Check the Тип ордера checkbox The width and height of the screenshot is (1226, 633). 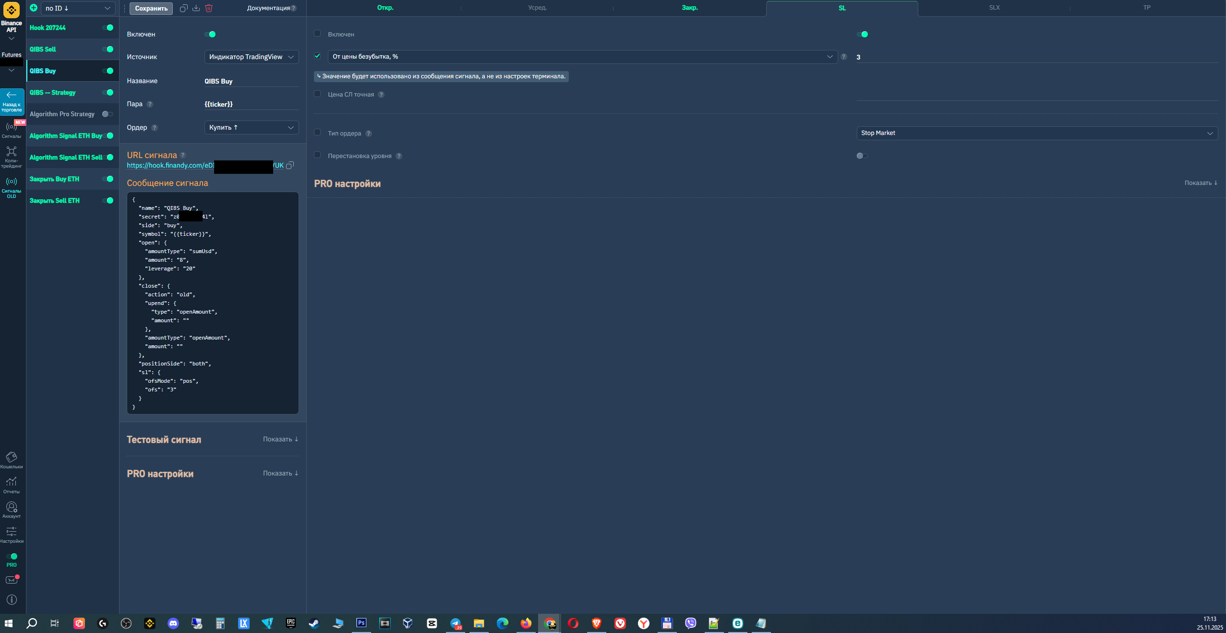pyautogui.click(x=317, y=133)
